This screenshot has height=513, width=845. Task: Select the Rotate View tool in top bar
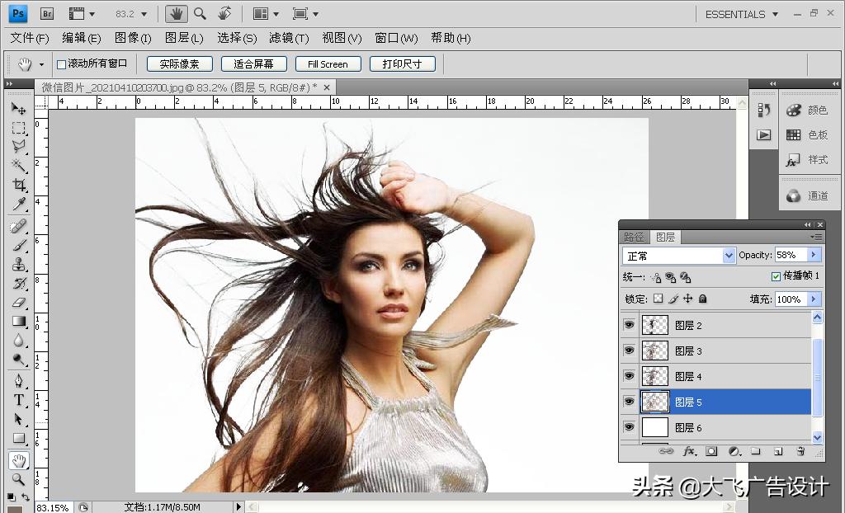coord(224,14)
